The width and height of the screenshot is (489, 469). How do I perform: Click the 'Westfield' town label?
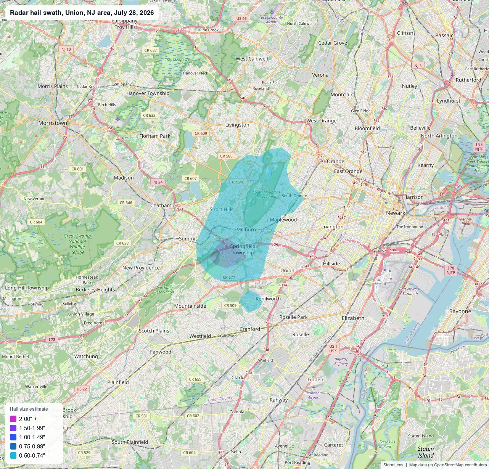point(200,336)
